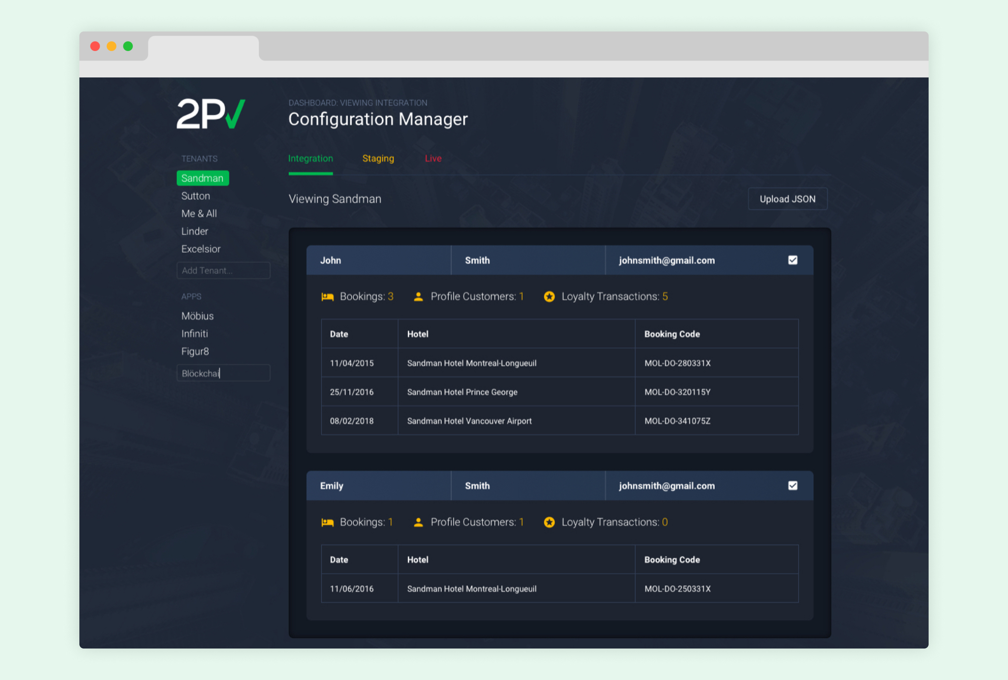Viewport: 1008px width, 680px height.
Task: Click the bed icon beside Bookings: 3
Action: click(328, 297)
